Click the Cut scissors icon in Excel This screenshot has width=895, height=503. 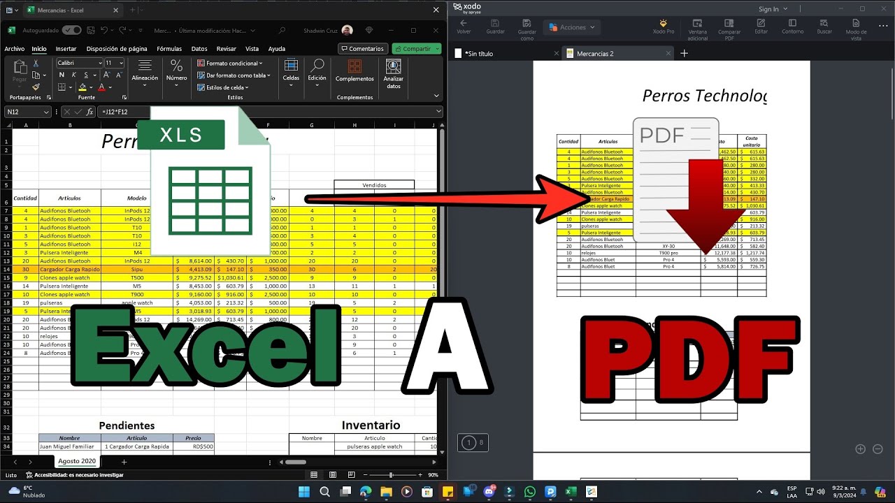(x=36, y=63)
